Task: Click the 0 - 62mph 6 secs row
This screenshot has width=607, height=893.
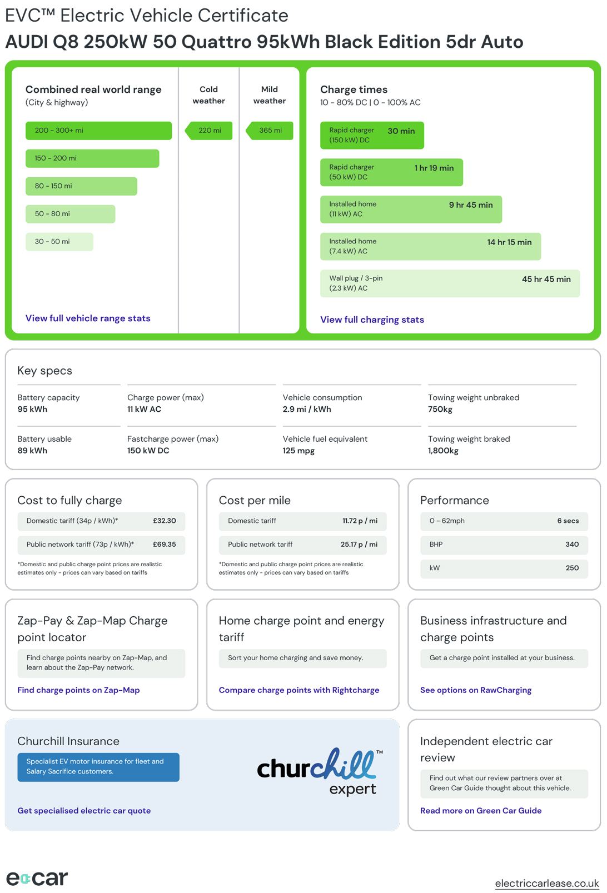Action: (x=504, y=521)
